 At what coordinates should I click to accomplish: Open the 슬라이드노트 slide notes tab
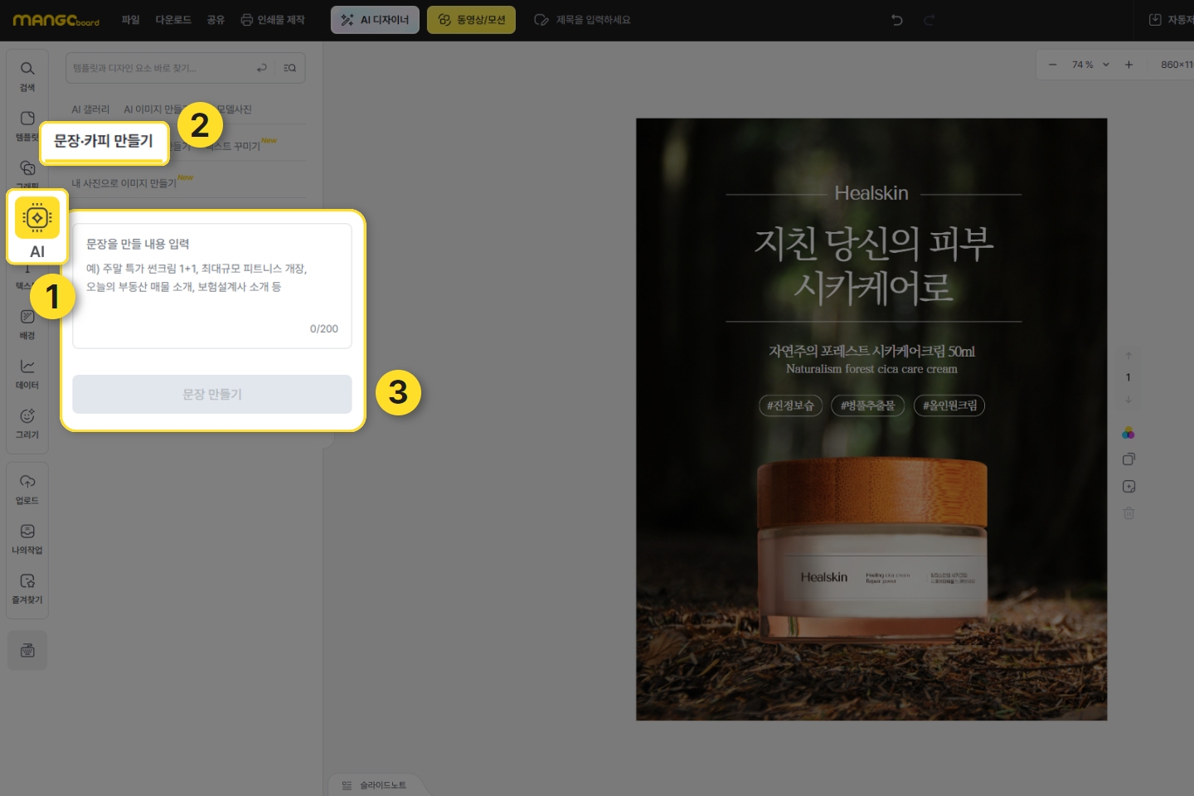click(375, 785)
